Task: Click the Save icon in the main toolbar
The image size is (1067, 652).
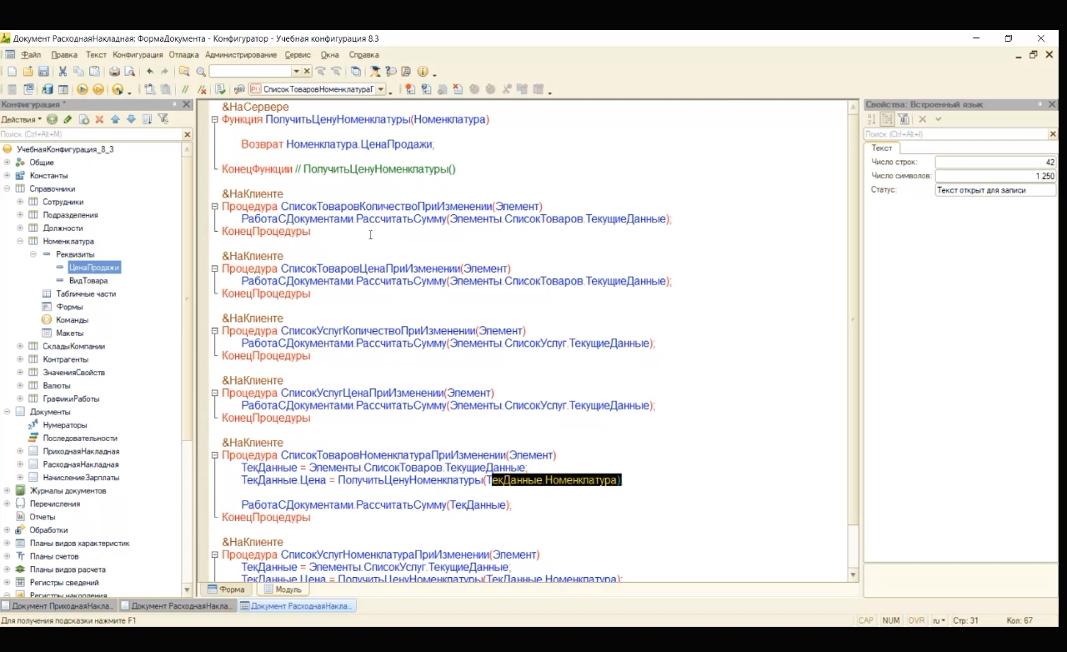Action: pos(43,72)
